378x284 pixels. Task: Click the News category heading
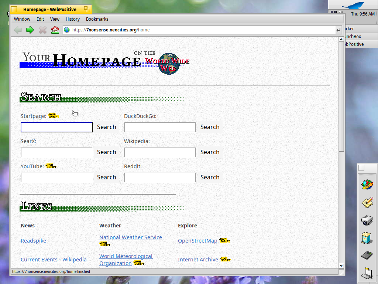28,226
